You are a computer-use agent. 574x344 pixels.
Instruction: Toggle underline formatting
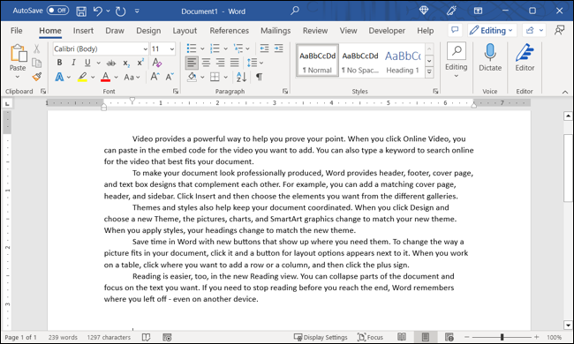point(87,63)
